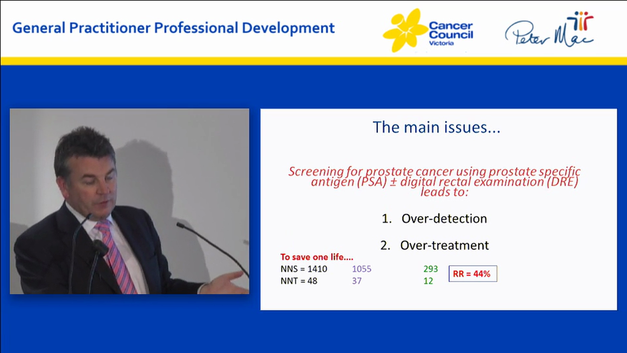This screenshot has width=627, height=353.
Task: Expand the NNT = 48 statistic row
Action: pyautogui.click(x=299, y=280)
